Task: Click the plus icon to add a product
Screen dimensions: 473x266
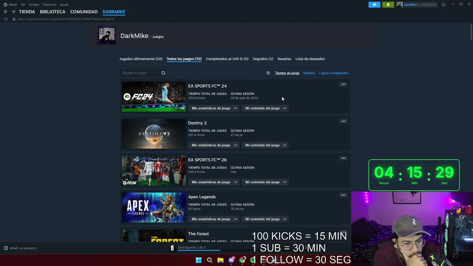Action: tap(6, 248)
